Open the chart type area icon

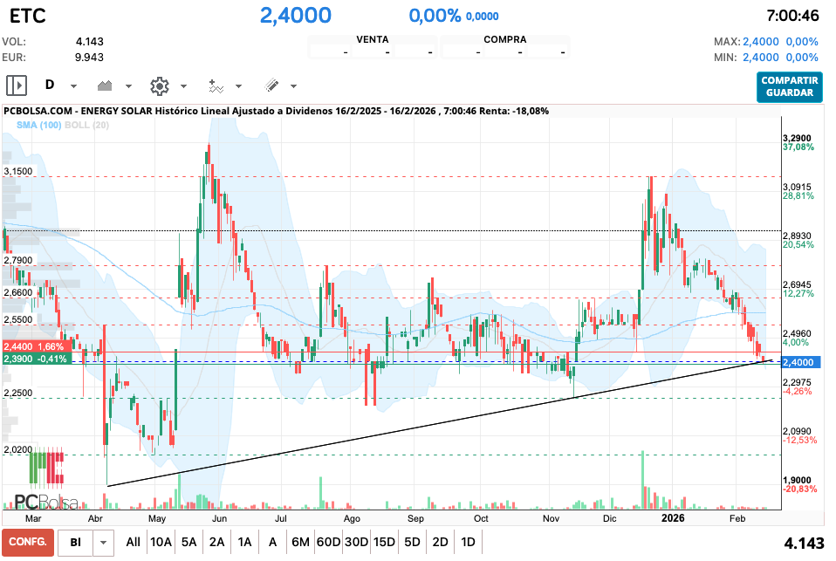click(x=105, y=86)
